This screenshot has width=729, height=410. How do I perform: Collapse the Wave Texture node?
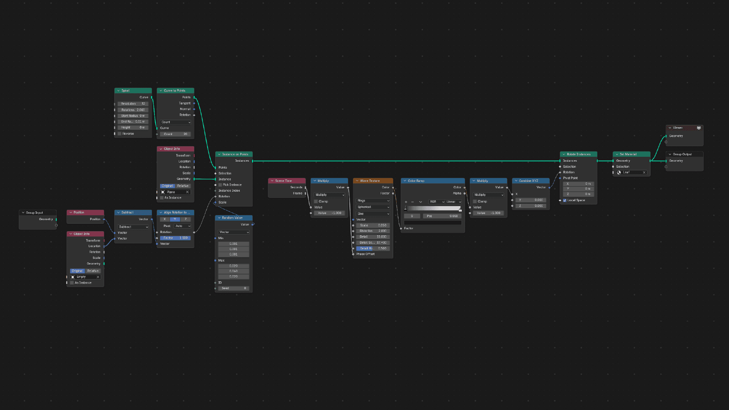click(x=357, y=181)
